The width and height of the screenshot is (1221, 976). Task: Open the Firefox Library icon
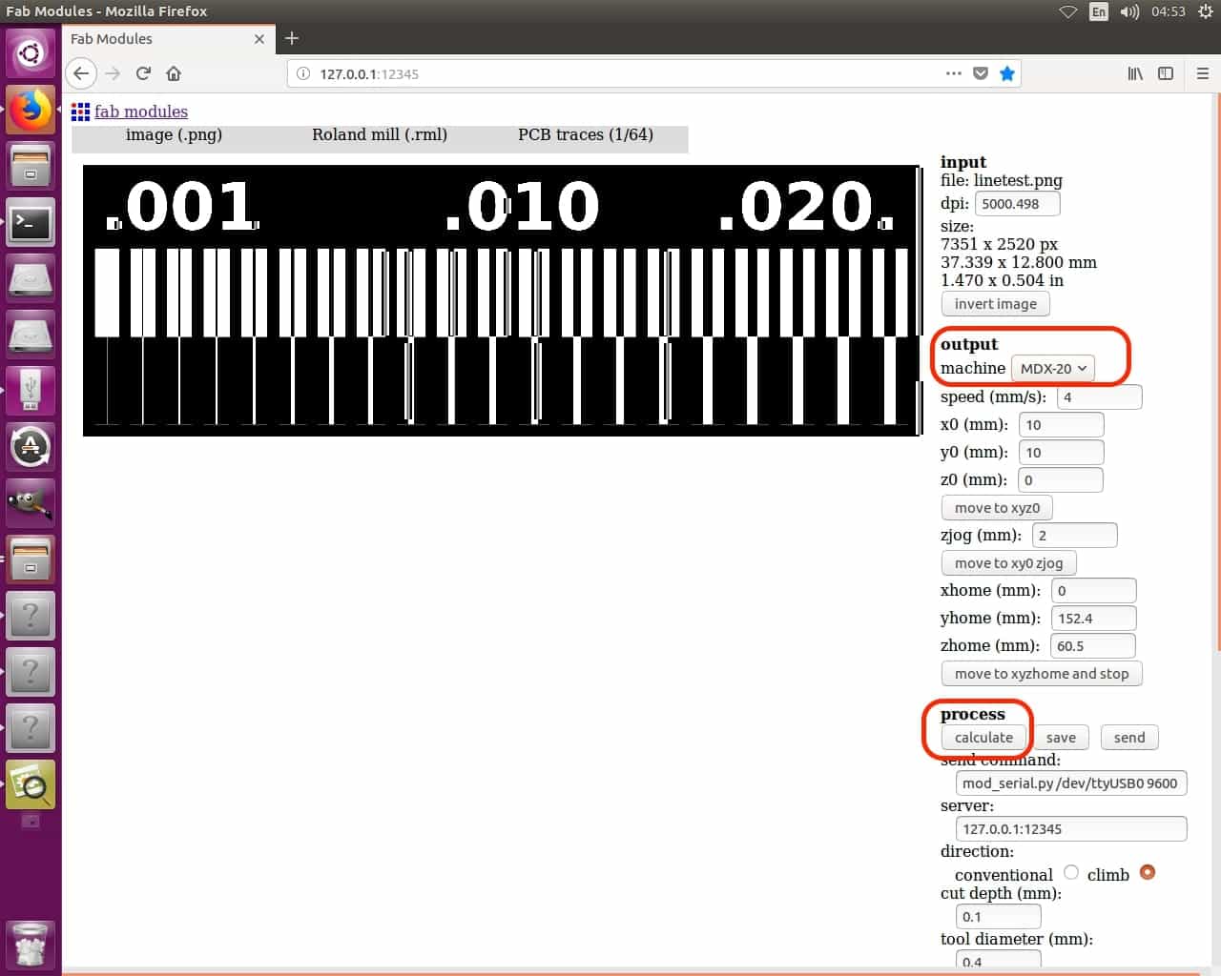click(x=1135, y=73)
